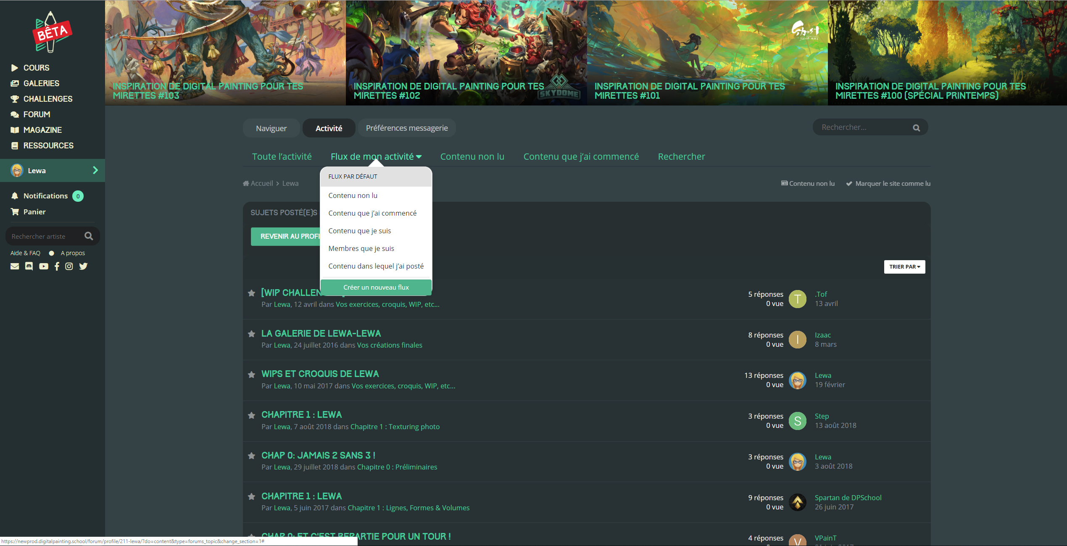
Task: Click the Twitter bird icon
Action: click(x=83, y=266)
